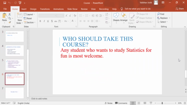Toggle Notes pane from status bar
The image size is (187, 105).
[108, 103]
